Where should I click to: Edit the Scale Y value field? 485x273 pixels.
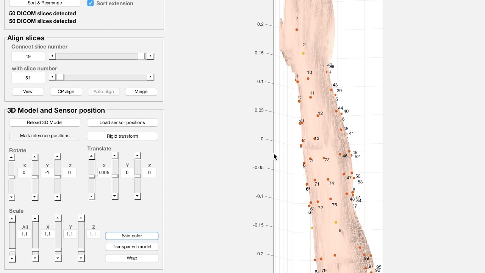point(70,234)
